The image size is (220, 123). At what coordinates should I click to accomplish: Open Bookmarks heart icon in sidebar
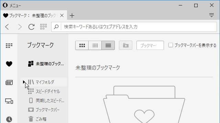pos(9,64)
